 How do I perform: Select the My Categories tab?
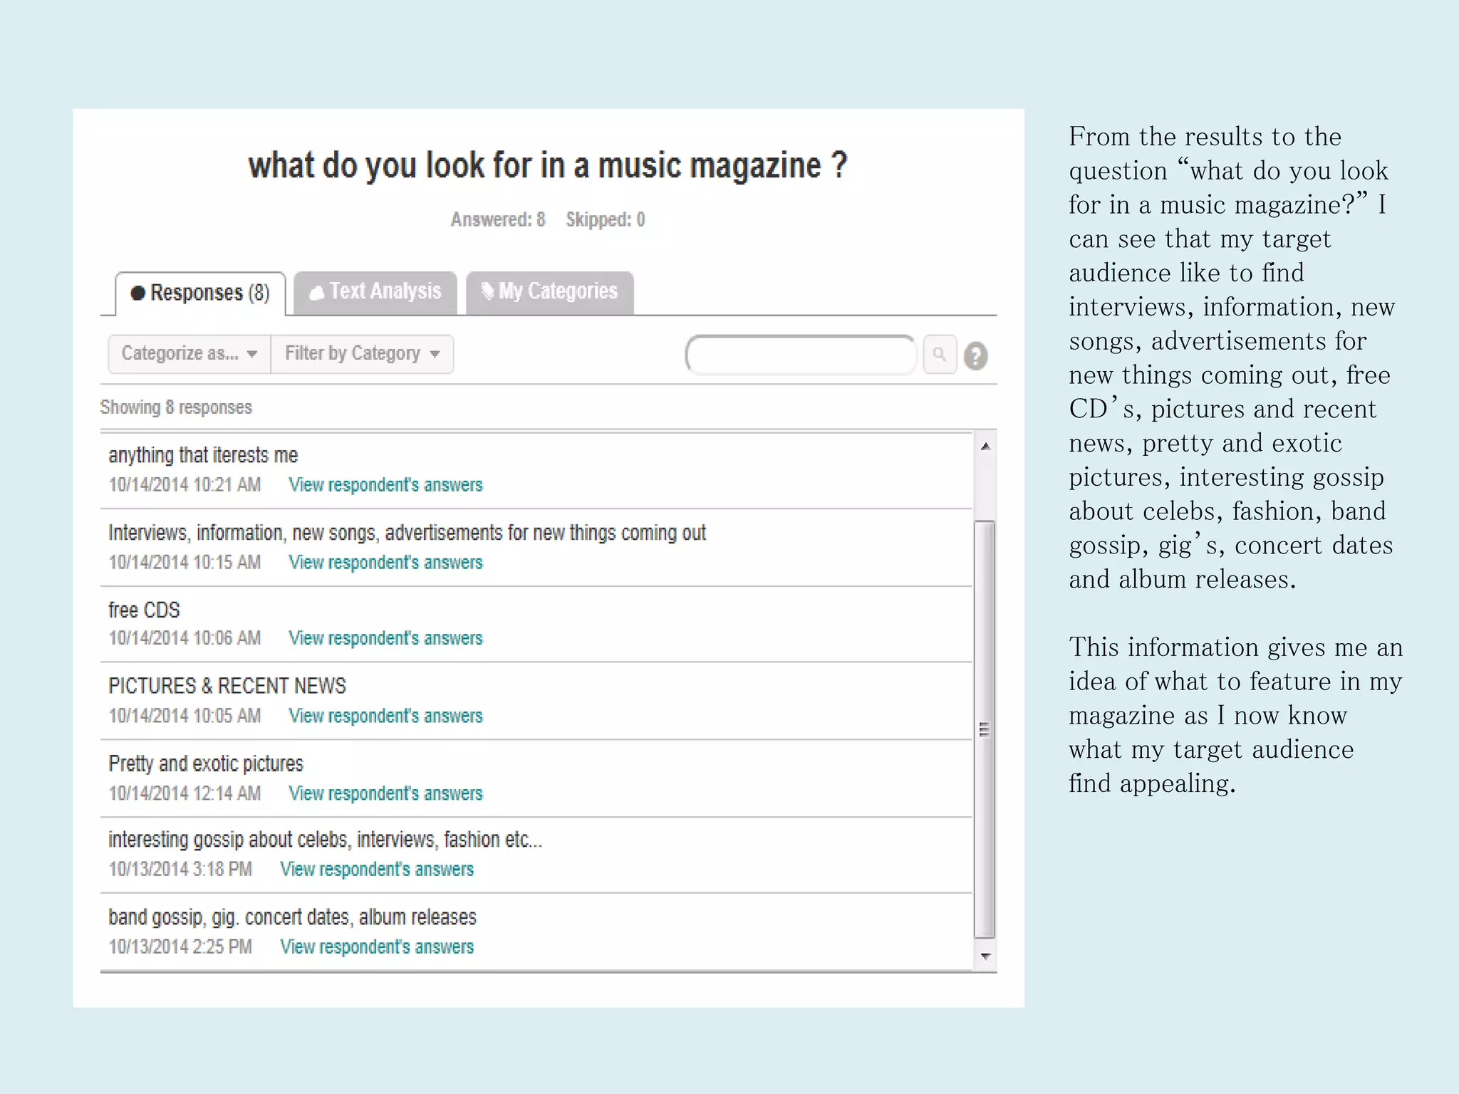pos(550,292)
